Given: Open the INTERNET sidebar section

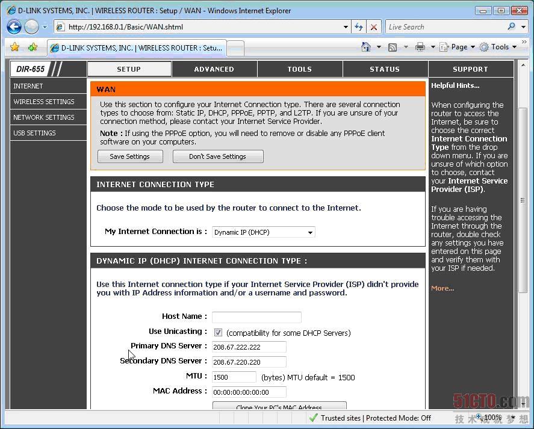Looking at the screenshot, I should click(48, 86).
